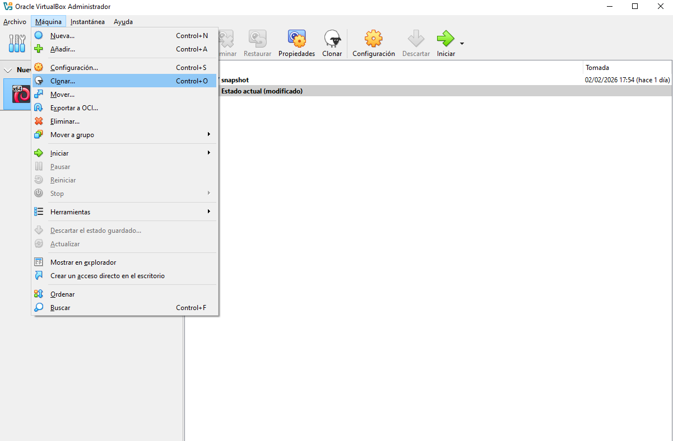
Task: Click the Configuración gear toolbar button
Action: [374, 43]
